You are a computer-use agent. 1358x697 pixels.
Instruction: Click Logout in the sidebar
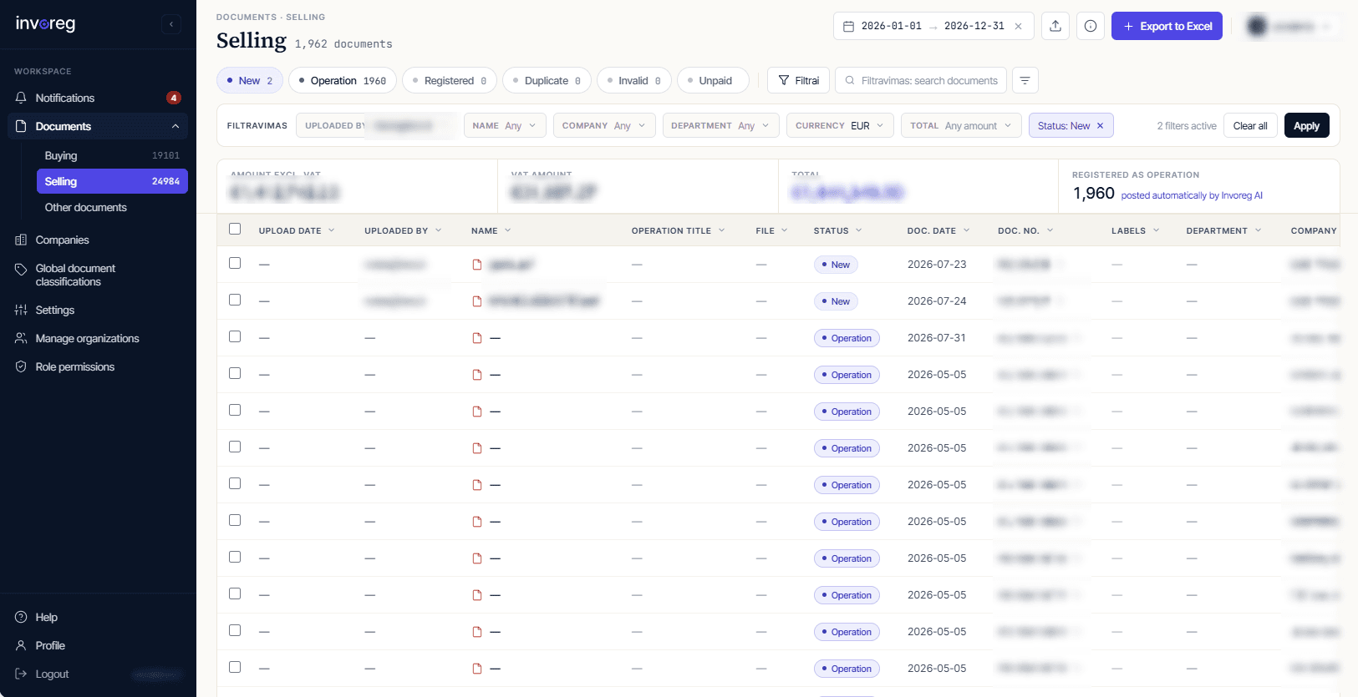click(52, 674)
